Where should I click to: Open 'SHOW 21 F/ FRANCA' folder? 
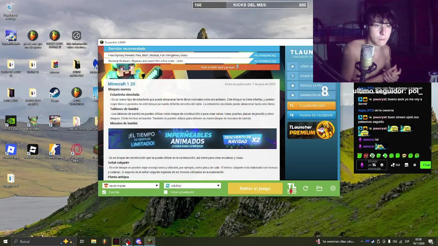pos(33,97)
